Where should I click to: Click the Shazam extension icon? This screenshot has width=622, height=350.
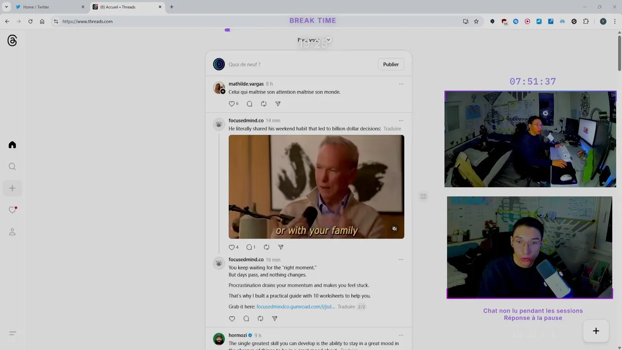pos(516,21)
